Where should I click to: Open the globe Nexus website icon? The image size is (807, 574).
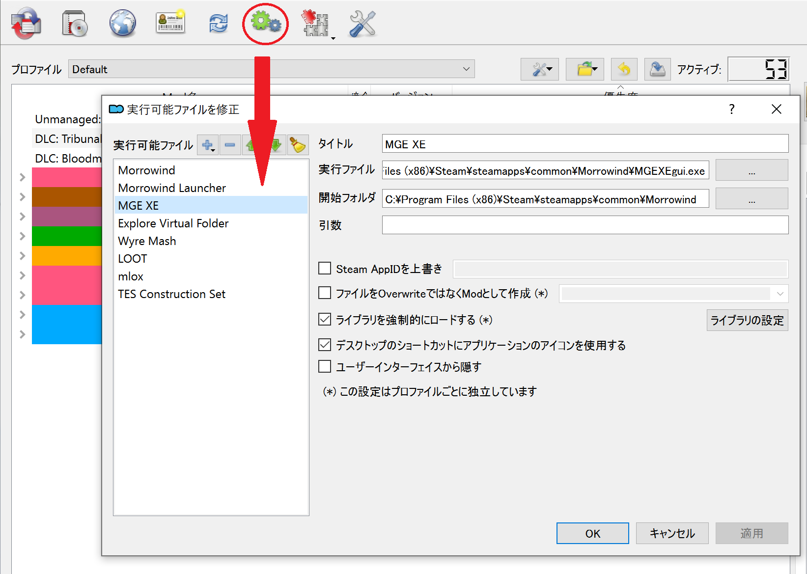122,23
